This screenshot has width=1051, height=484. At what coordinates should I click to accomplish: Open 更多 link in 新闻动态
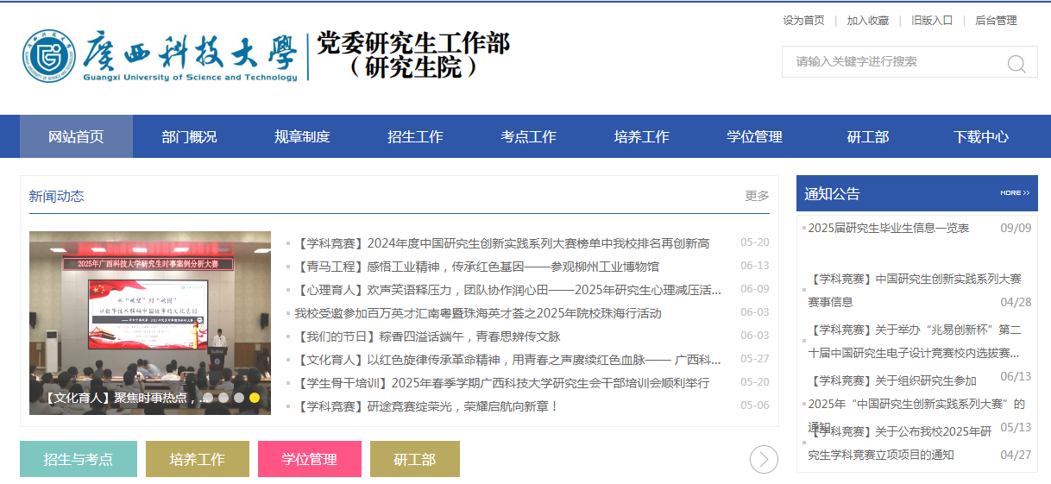point(757,196)
